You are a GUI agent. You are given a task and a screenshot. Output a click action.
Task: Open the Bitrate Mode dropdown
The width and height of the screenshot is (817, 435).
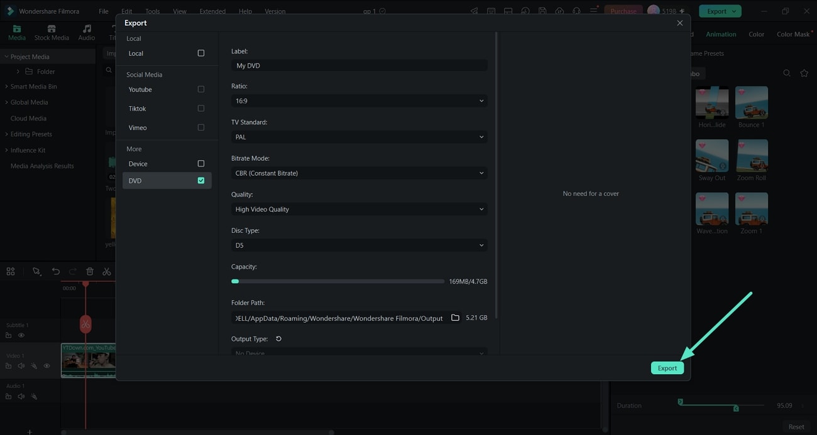(x=359, y=173)
